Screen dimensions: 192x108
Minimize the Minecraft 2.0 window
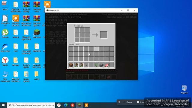point(121,10)
